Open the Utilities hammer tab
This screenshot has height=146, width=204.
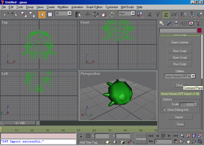[x=198, y=23]
